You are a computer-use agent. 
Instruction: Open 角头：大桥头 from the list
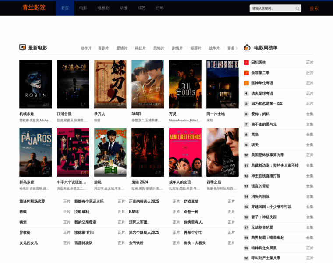(195, 243)
